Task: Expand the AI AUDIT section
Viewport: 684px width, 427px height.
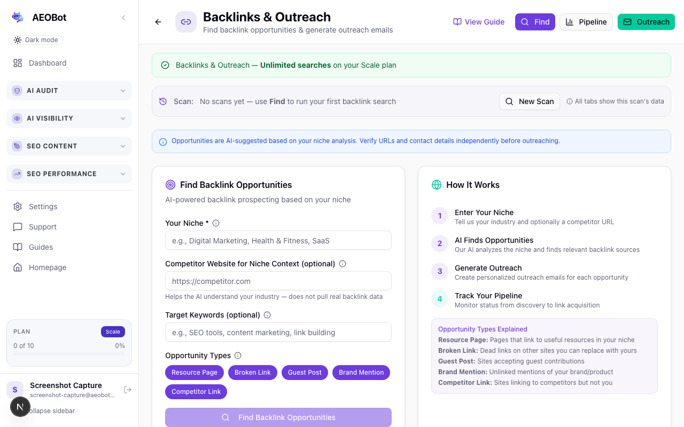Action: (69, 91)
